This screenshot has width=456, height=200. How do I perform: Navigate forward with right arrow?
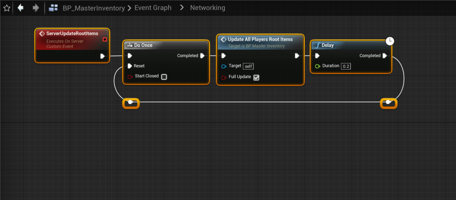point(36,8)
